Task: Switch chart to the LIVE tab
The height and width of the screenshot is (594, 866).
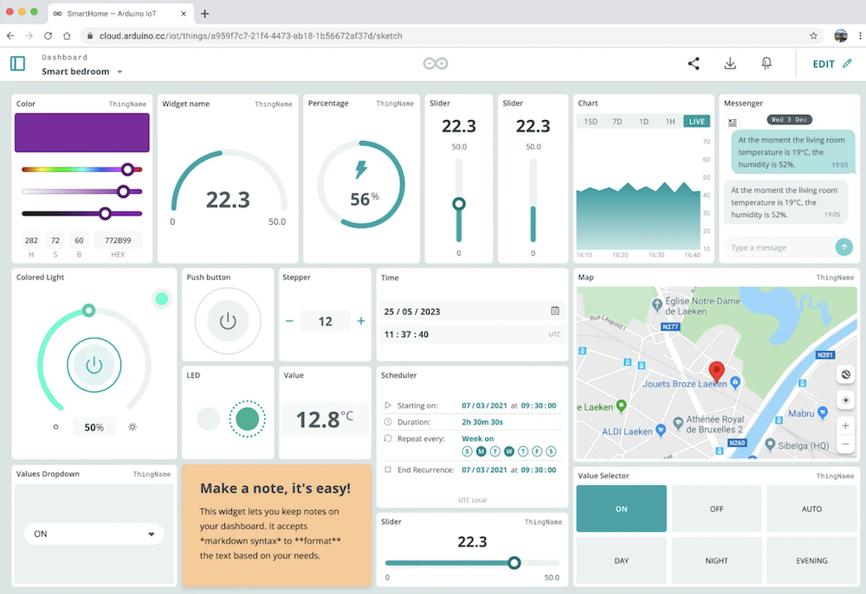Action: pyautogui.click(x=696, y=121)
